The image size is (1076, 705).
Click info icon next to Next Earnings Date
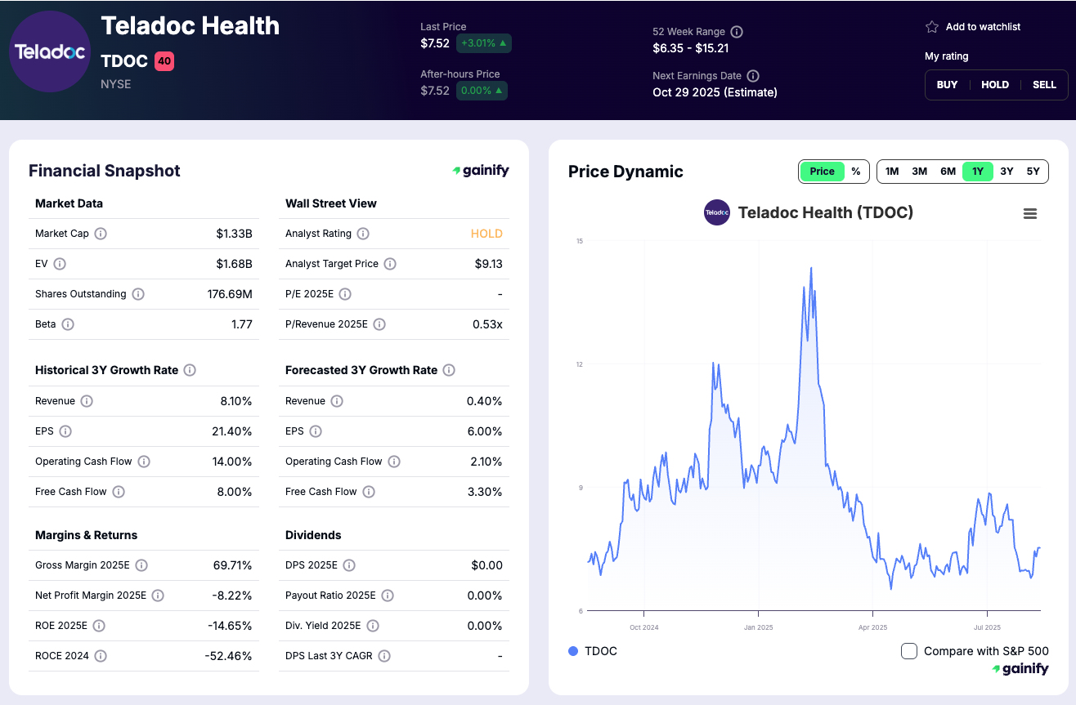(753, 76)
